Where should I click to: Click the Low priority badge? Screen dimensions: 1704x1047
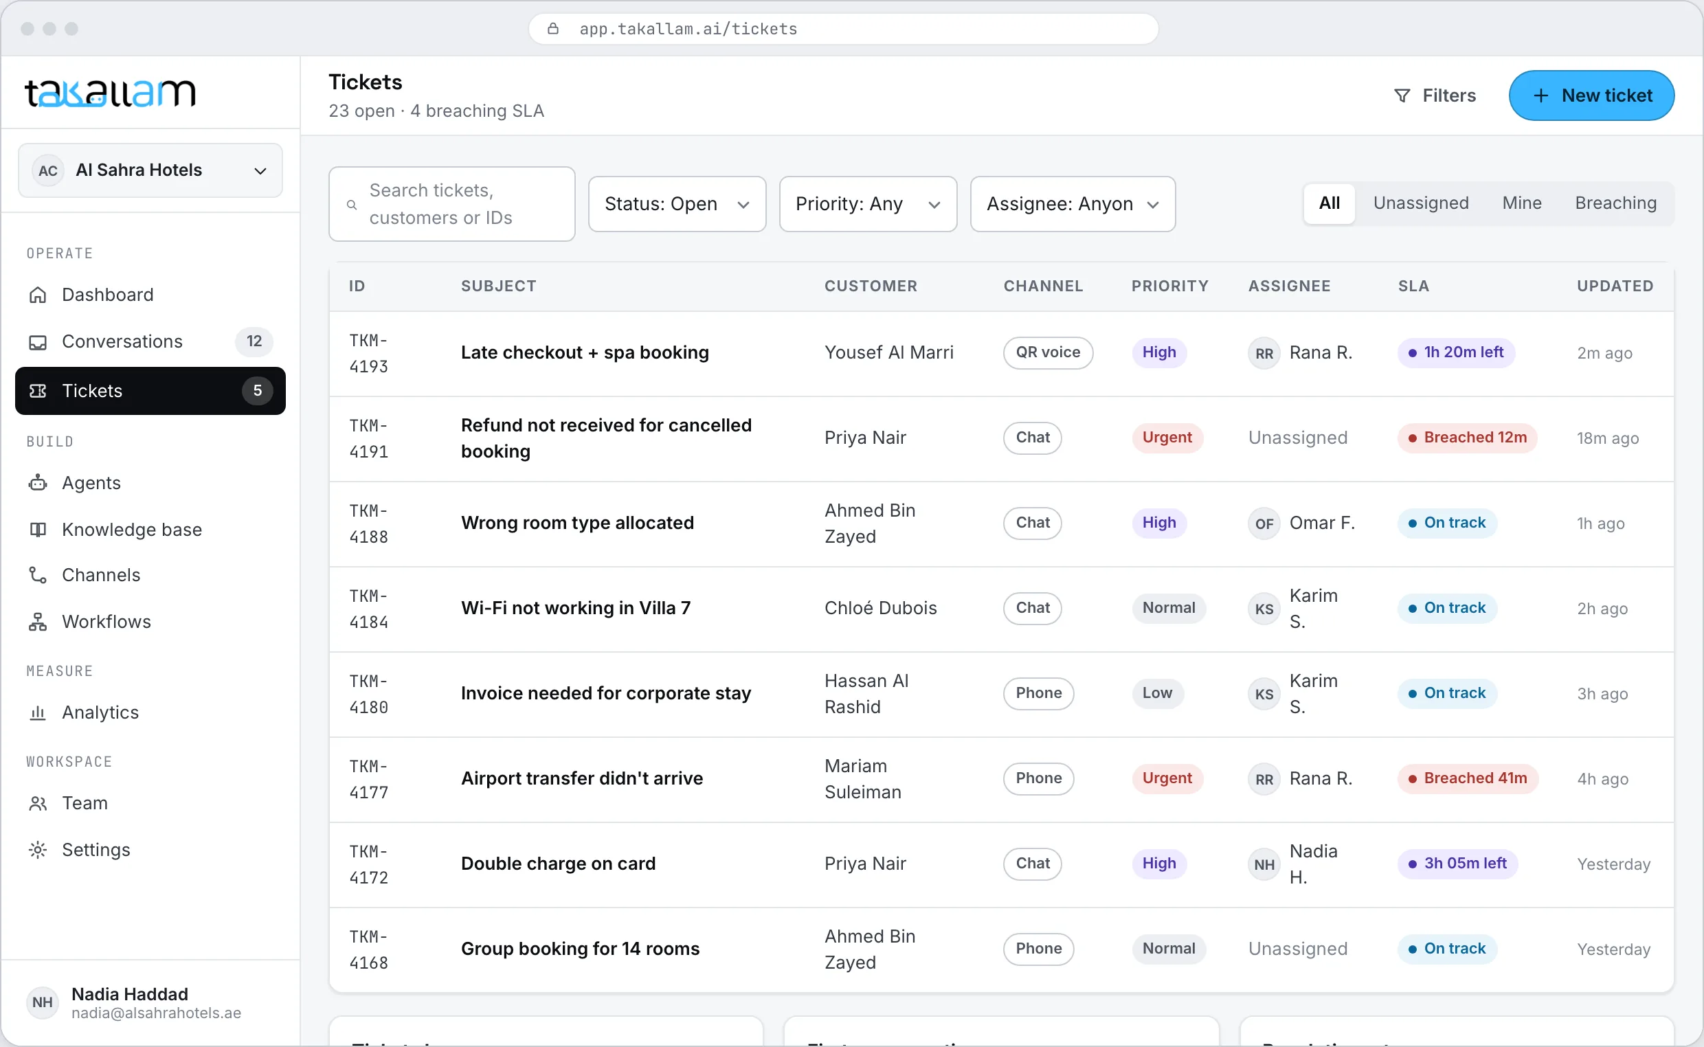(1157, 693)
